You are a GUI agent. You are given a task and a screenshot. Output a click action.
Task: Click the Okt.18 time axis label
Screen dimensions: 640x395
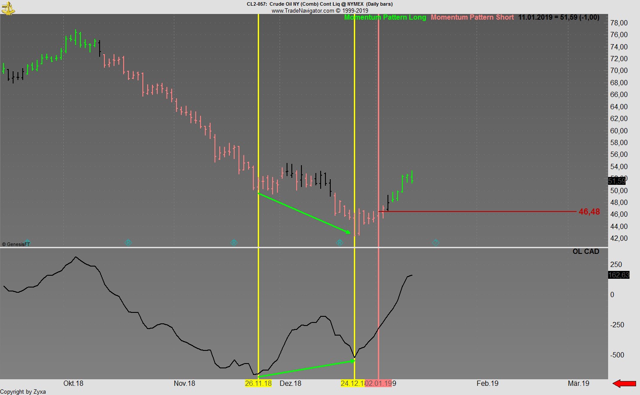point(73,384)
